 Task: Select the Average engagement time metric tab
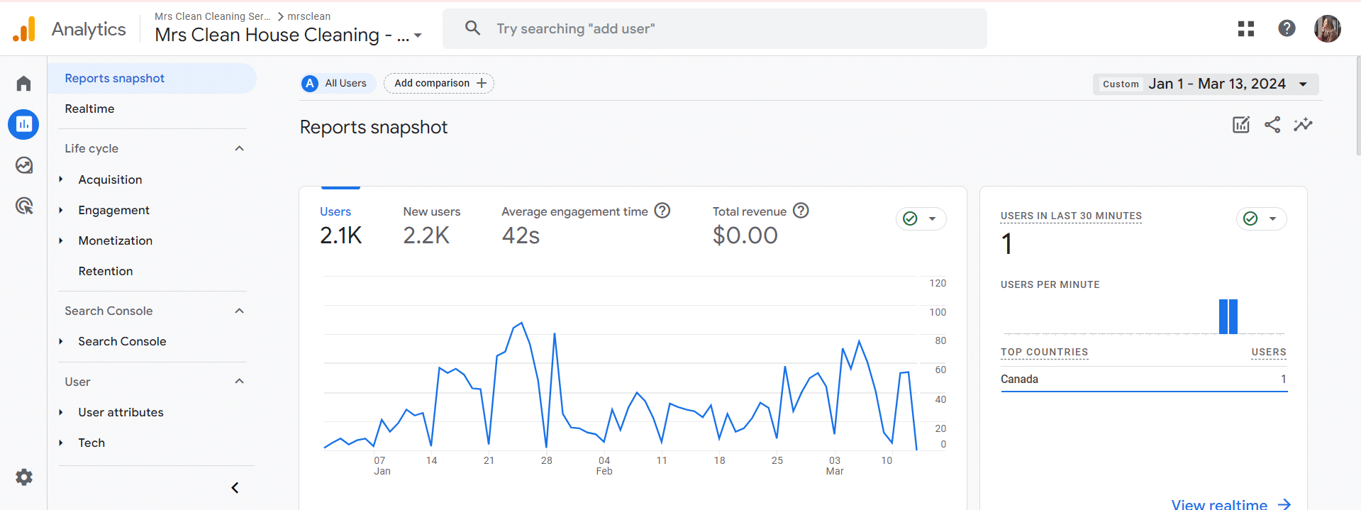[586, 227]
